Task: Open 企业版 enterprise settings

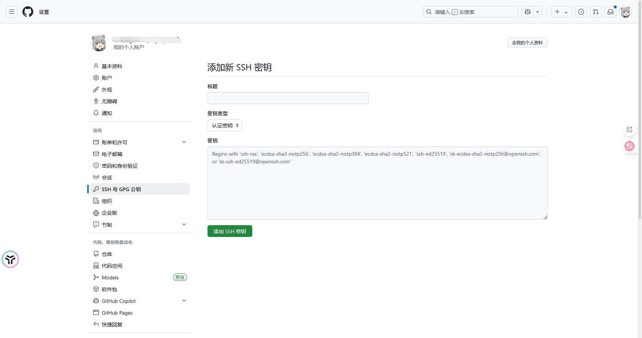Action: click(x=140, y=213)
